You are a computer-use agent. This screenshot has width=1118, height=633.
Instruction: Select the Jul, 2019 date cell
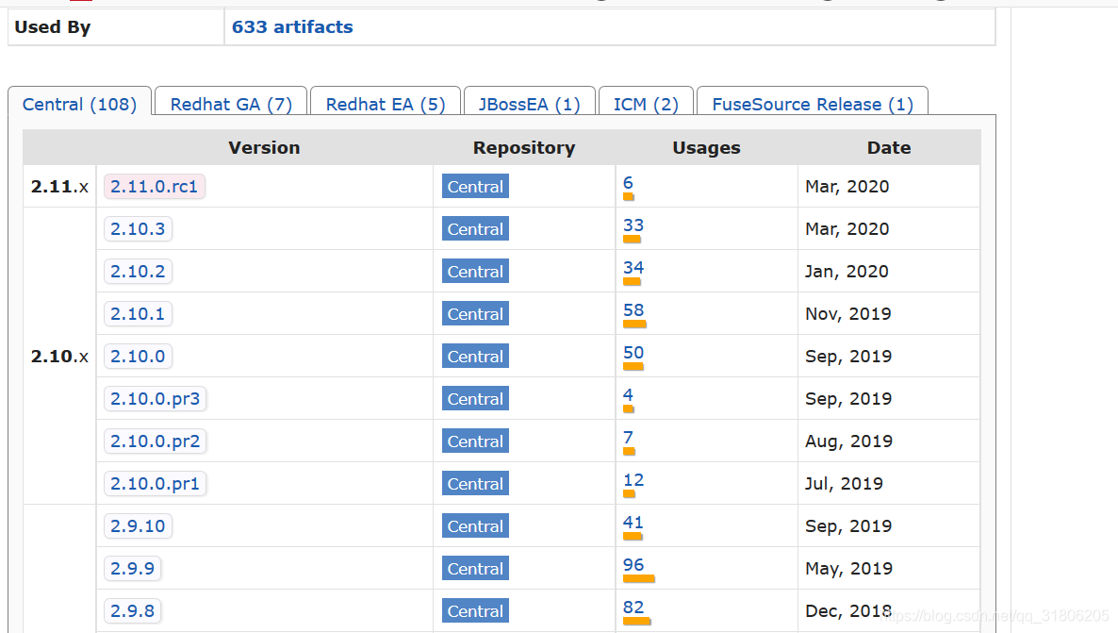pyautogui.click(x=845, y=484)
